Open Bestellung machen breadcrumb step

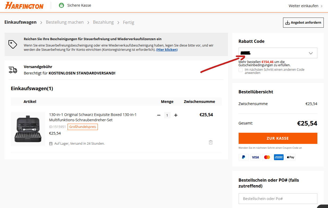coord(65,22)
